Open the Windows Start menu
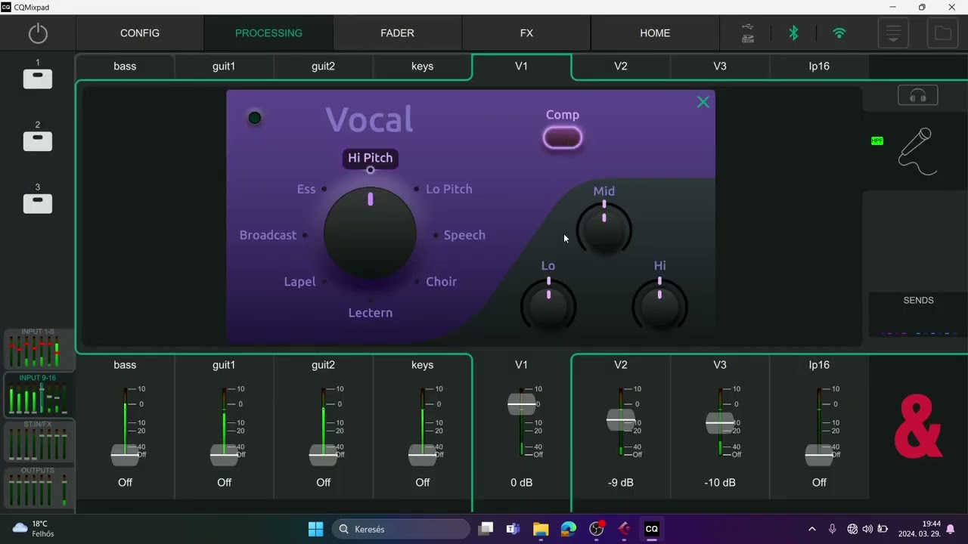968x544 pixels. 316,529
